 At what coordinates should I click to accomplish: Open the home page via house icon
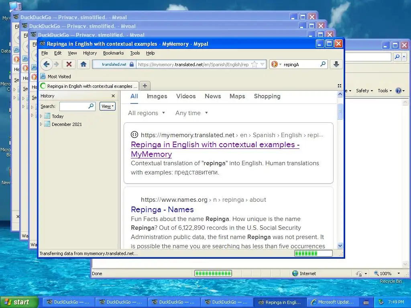[83, 64]
